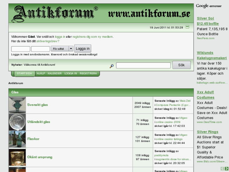Open the NeoFera.com ad URL

tap(206, 38)
